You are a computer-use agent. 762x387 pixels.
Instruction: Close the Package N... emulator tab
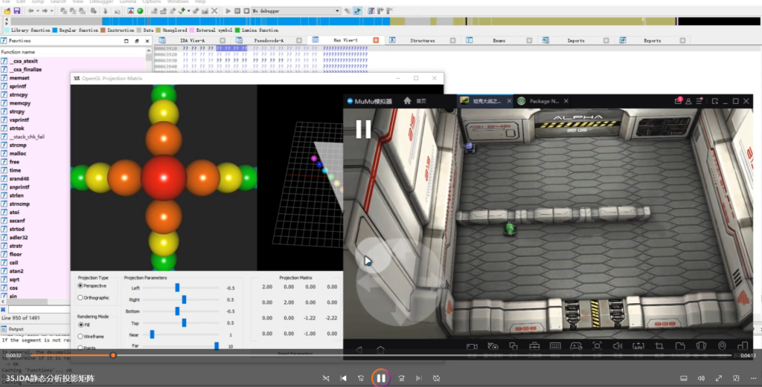point(566,101)
